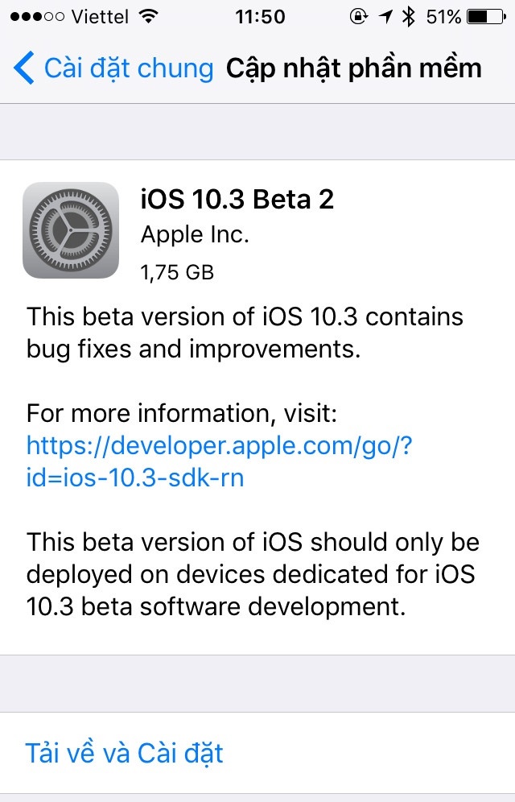Tap the iOS update gear icon thumbnail
This screenshot has height=802, width=515.
point(71,229)
